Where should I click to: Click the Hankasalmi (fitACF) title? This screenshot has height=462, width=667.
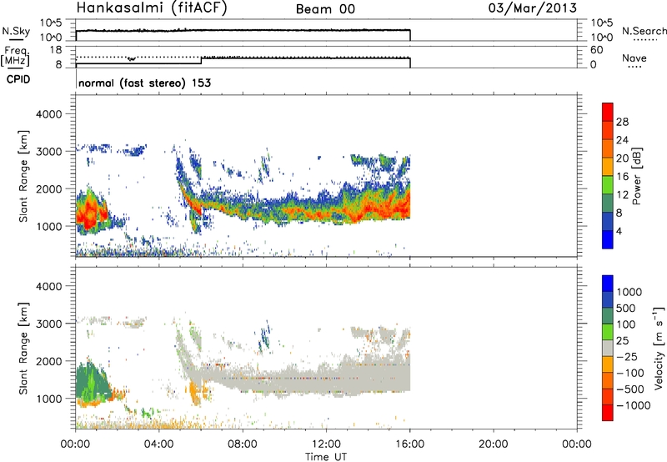152,8
